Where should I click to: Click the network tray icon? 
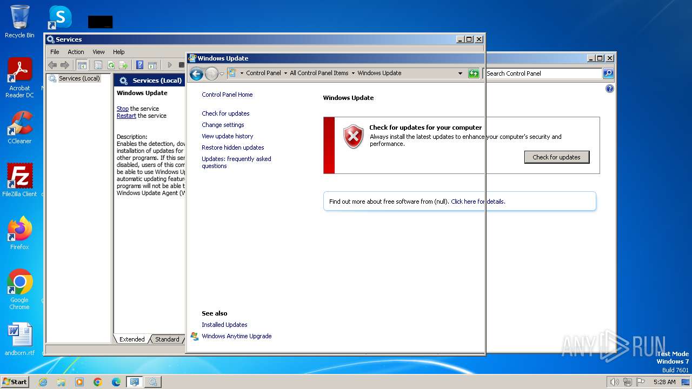click(x=628, y=382)
